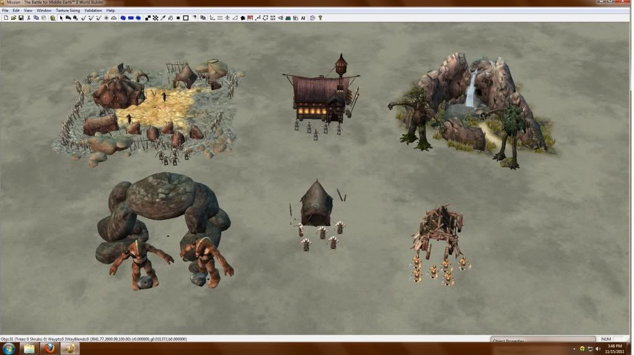Save the map with the floppy disk icon
Screen dimensions: 634x355
click(21, 18)
